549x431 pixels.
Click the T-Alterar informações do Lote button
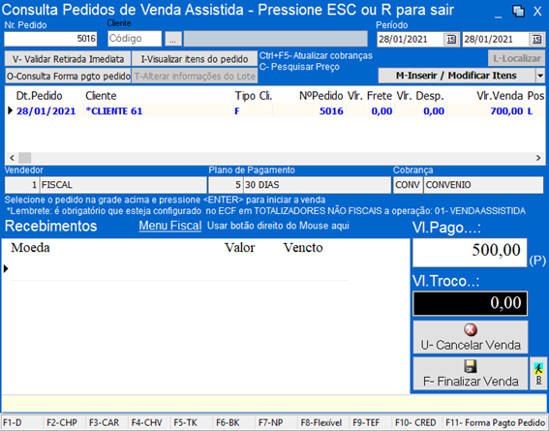pyautogui.click(x=195, y=76)
